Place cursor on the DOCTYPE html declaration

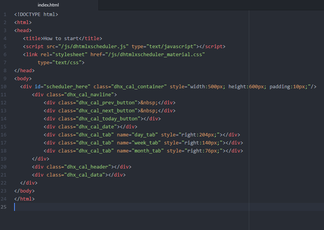click(x=36, y=14)
